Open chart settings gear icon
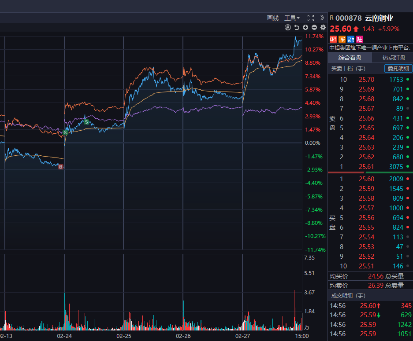The height and width of the screenshot is (341, 413). coord(323,28)
